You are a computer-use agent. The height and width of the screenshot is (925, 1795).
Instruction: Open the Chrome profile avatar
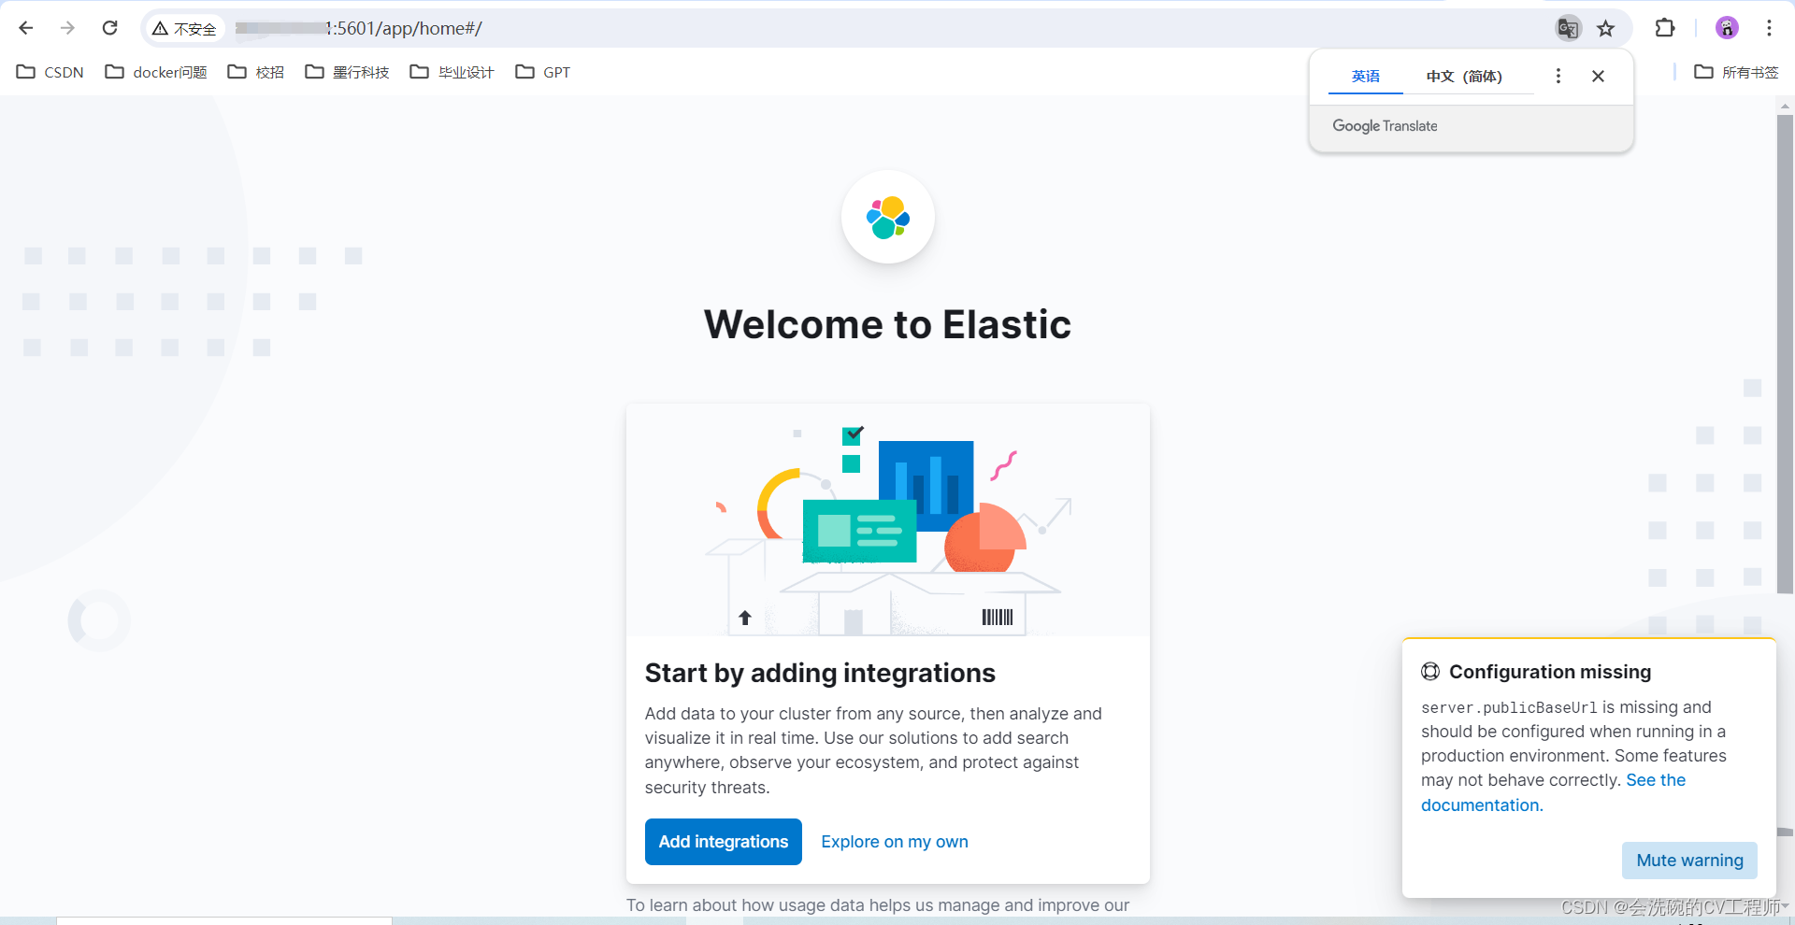point(1727,28)
